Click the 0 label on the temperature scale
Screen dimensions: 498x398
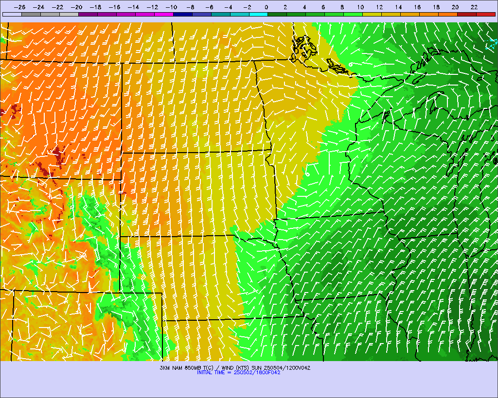pyautogui.click(x=266, y=7)
